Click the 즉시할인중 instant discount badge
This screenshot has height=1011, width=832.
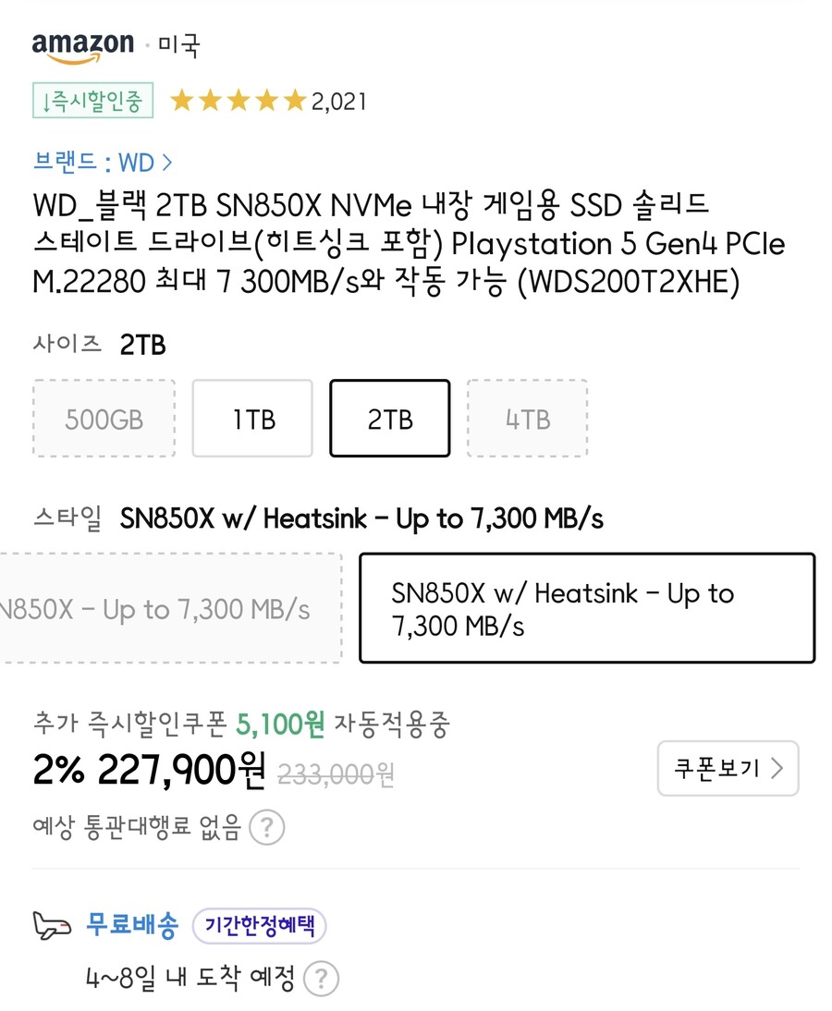tap(92, 102)
